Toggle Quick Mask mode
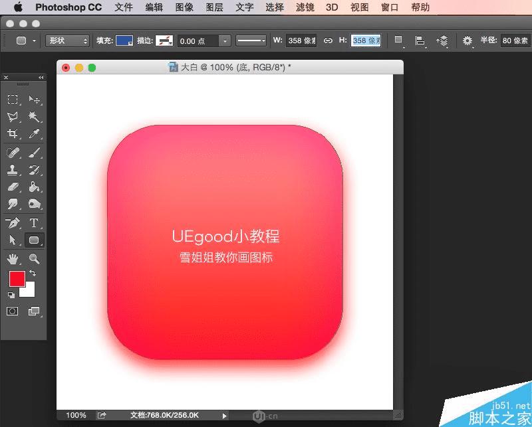 click(x=13, y=311)
